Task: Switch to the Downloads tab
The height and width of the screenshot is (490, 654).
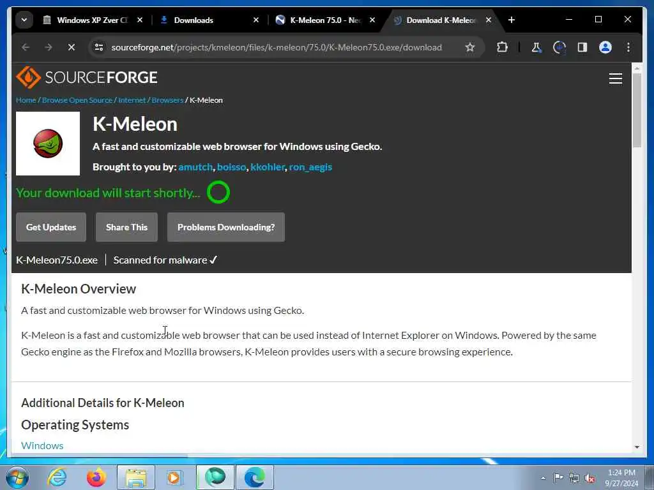Action: click(209, 20)
